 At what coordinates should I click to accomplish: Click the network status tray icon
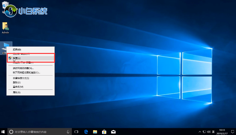[204, 132]
